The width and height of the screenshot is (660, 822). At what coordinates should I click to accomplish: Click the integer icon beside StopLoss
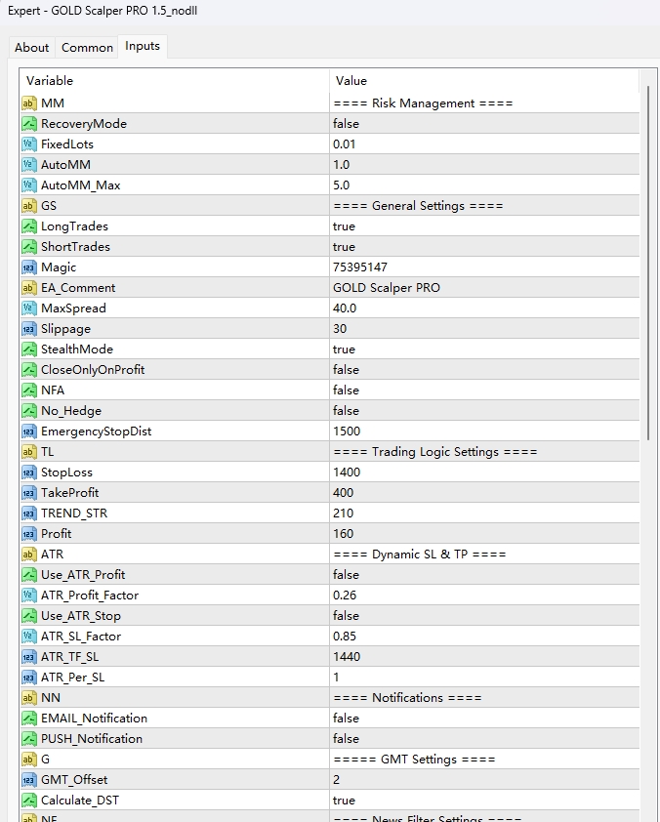tap(29, 473)
